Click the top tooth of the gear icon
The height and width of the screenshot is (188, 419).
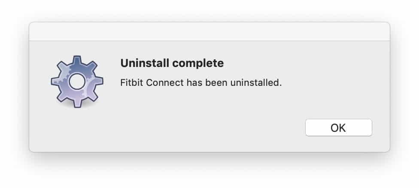77,59
